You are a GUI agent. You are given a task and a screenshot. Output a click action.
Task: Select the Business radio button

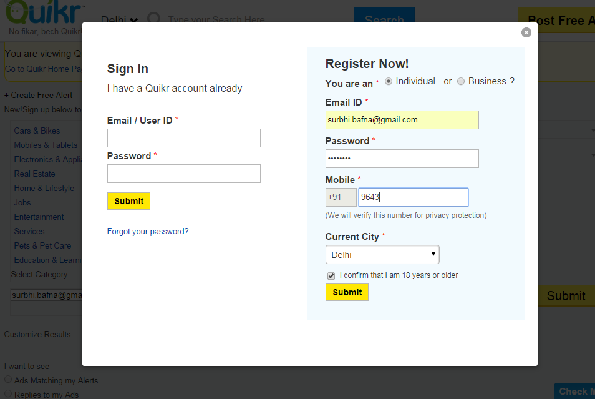461,81
